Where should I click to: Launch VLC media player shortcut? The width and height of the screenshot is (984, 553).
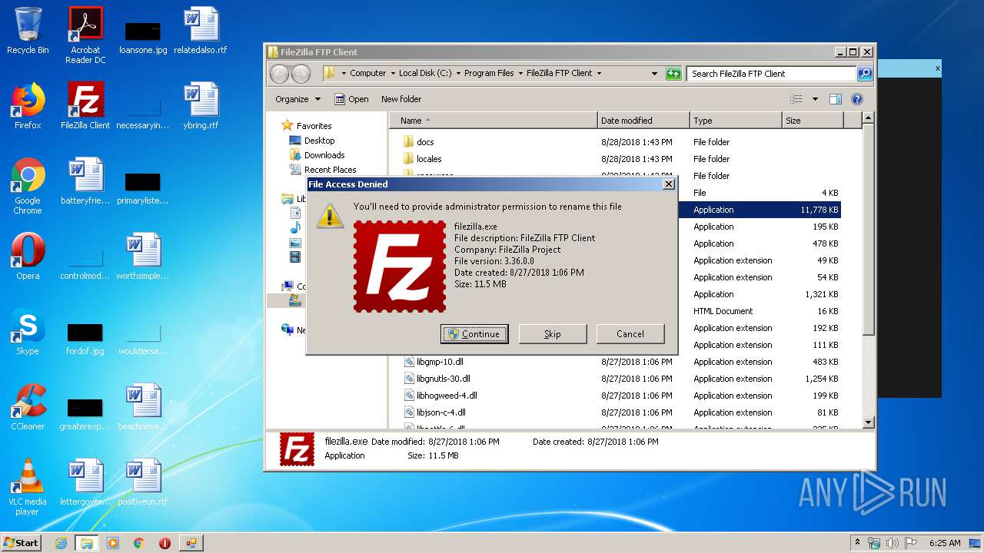coord(28,487)
